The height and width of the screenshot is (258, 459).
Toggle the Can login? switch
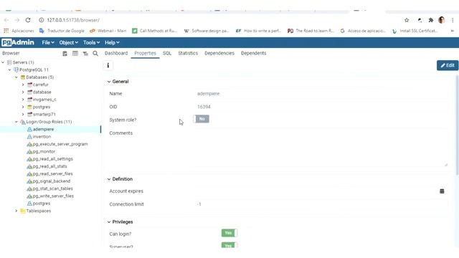coord(229,233)
